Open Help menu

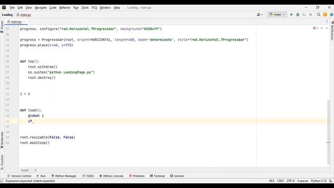point(117,8)
